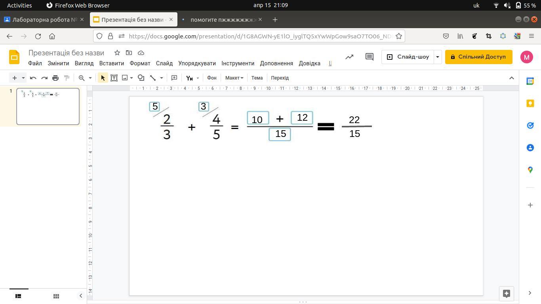
Task: Star the presentation title
Action: coord(117,53)
